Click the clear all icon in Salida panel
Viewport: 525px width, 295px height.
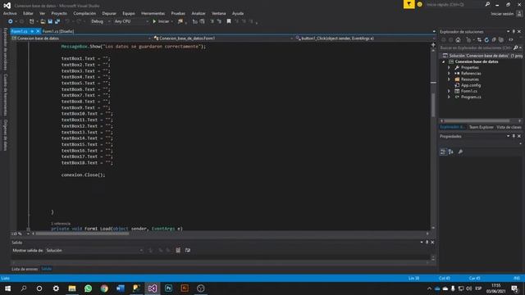(178, 250)
